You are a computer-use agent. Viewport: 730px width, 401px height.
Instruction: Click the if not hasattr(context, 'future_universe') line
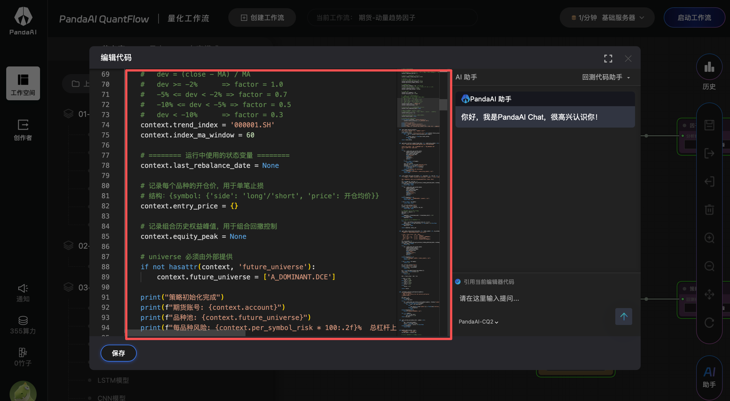coord(228,267)
